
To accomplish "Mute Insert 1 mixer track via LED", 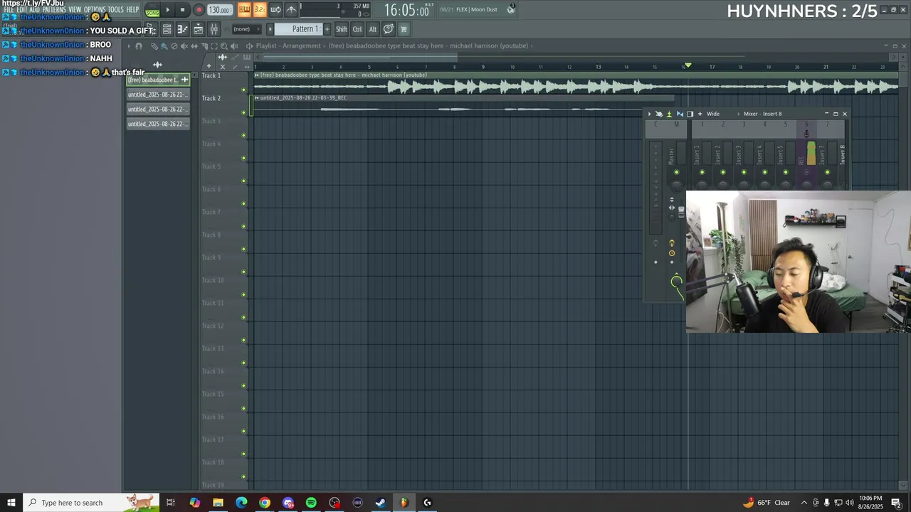I will point(702,172).
